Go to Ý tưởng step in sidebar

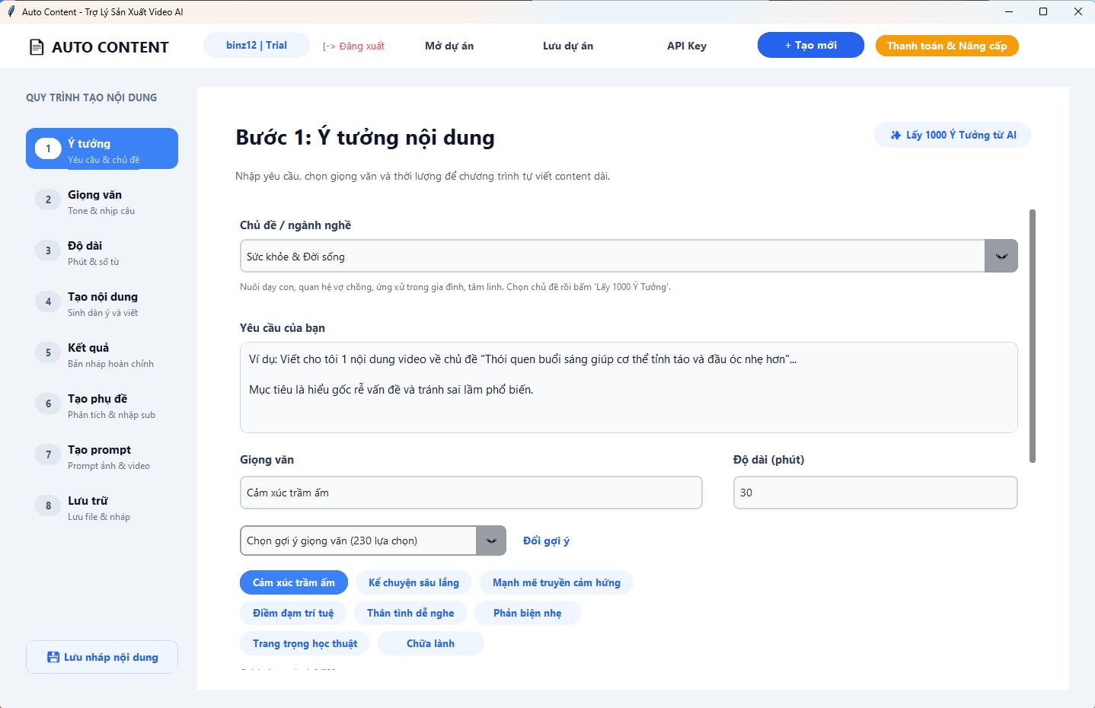tap(102, 148)
